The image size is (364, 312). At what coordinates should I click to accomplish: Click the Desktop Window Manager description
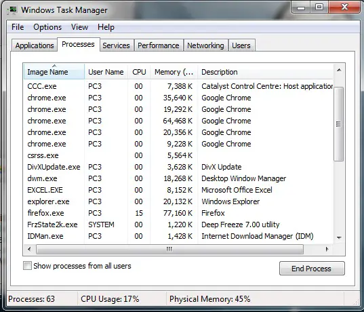click(x=244, y=178)
